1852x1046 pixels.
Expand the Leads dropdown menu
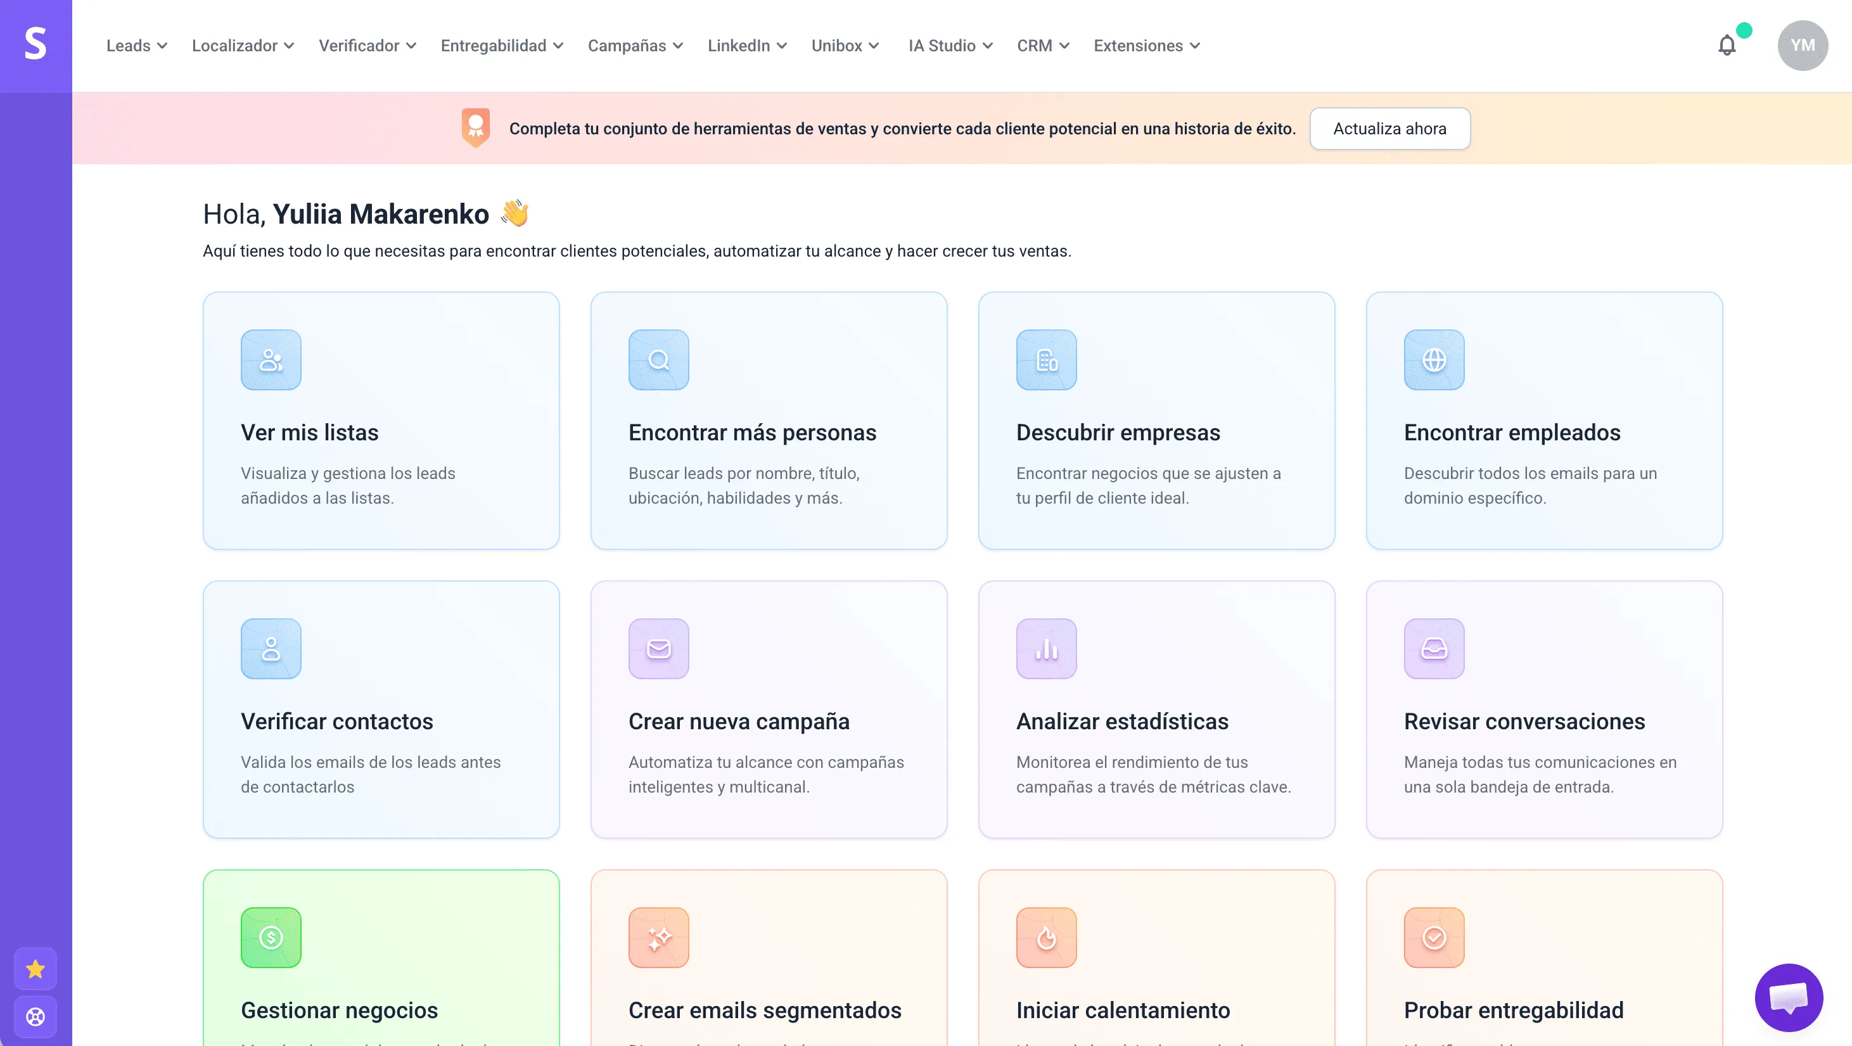tap(136, 45)
